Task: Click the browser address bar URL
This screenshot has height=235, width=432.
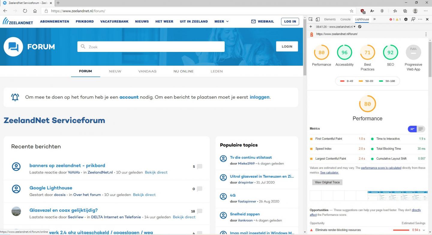Action: pyautogui.click(x=78, y=11)
